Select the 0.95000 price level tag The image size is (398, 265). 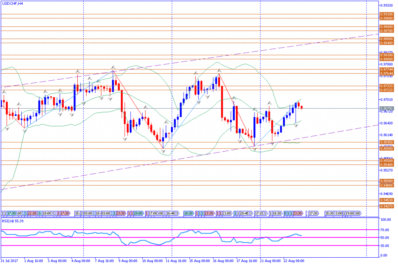pyautogui.click(x=386, y=181)
